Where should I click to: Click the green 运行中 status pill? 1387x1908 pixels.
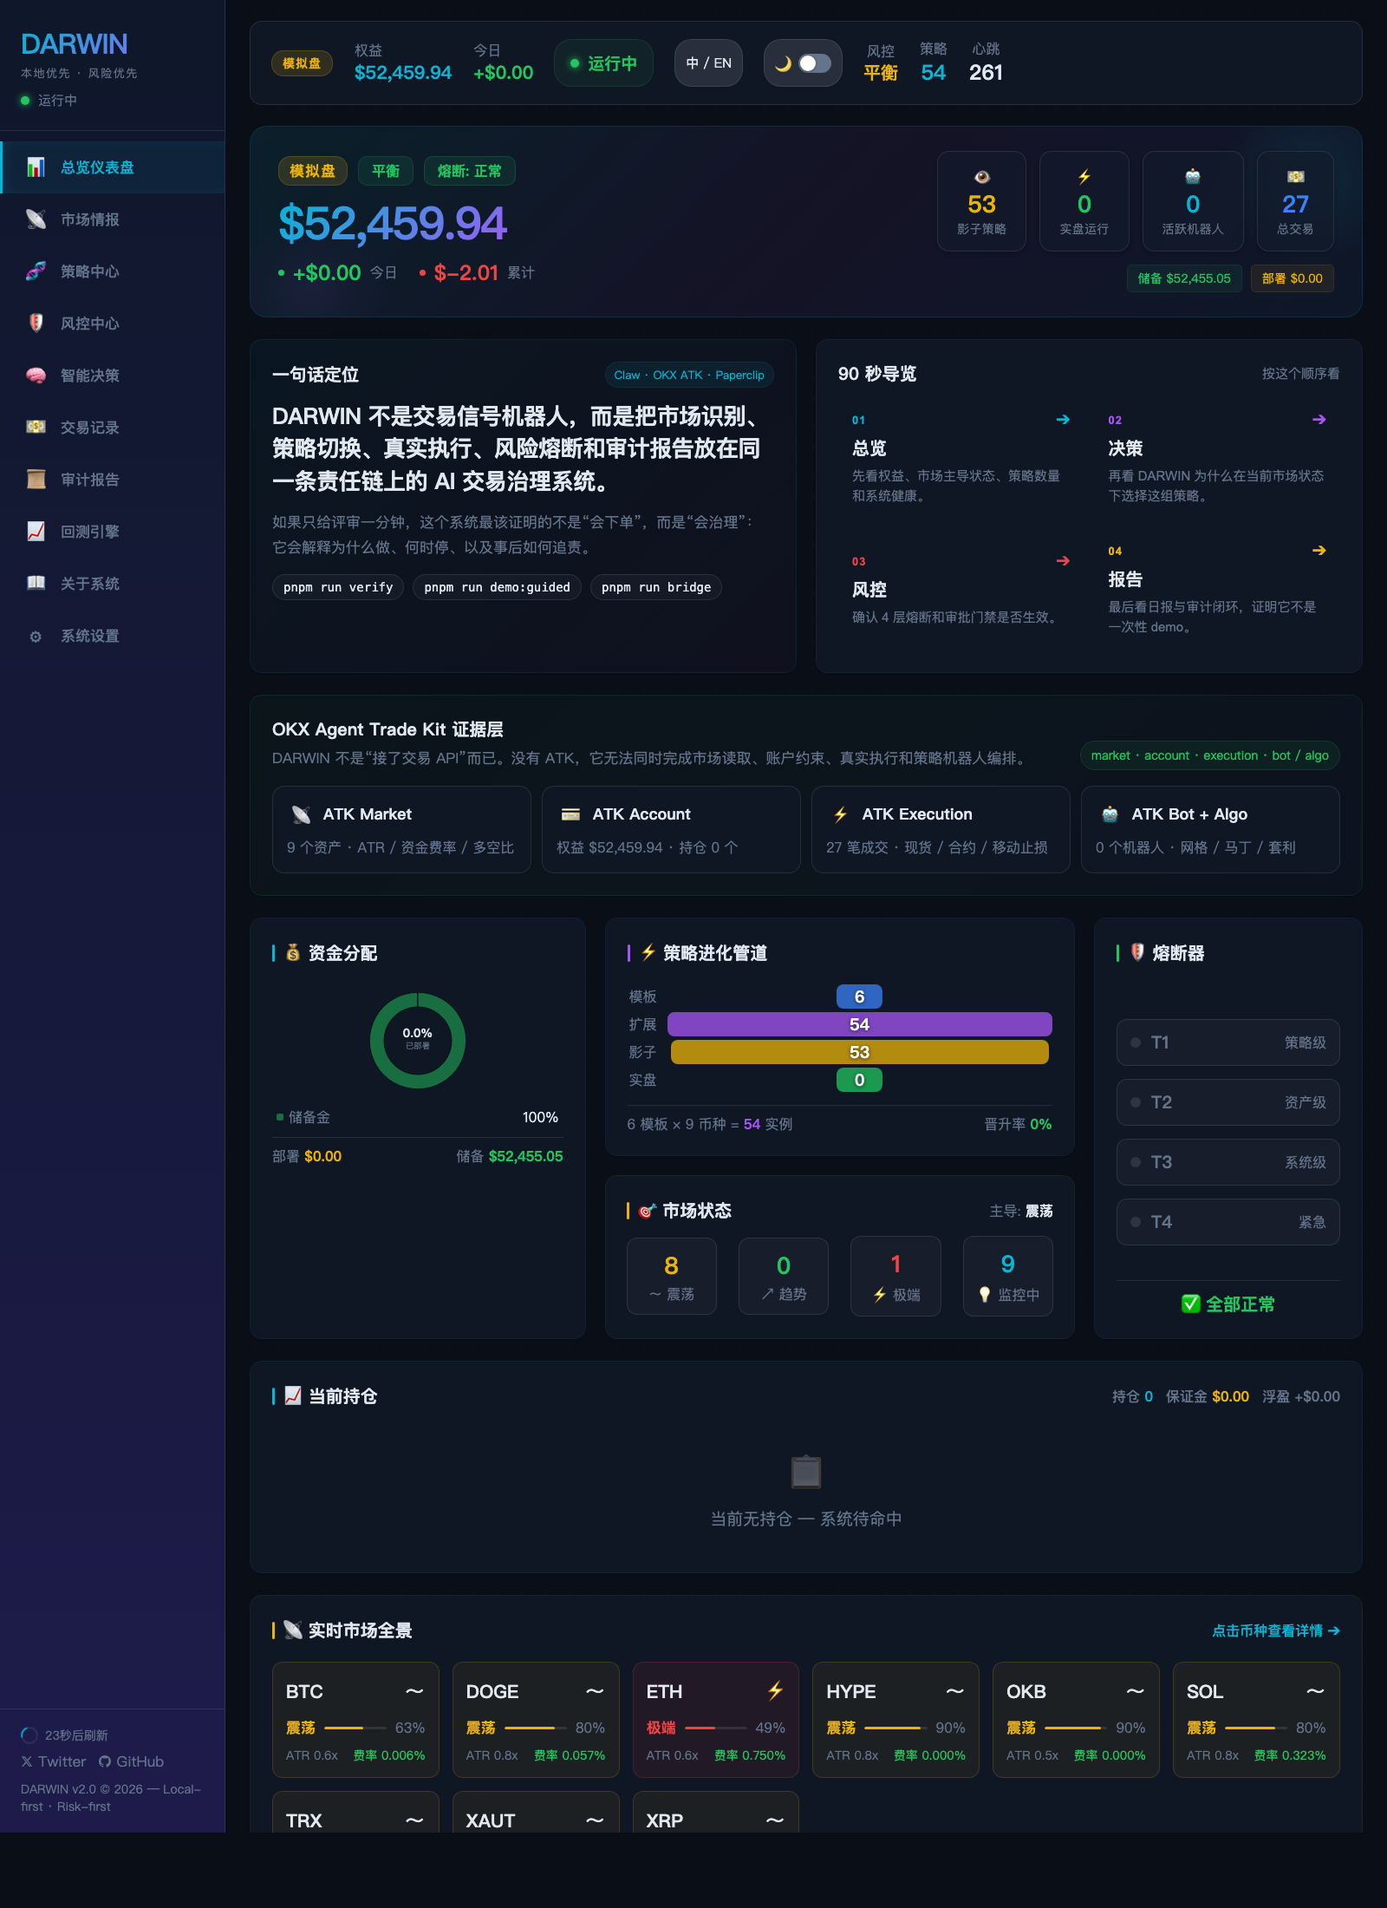click(603, 62)
